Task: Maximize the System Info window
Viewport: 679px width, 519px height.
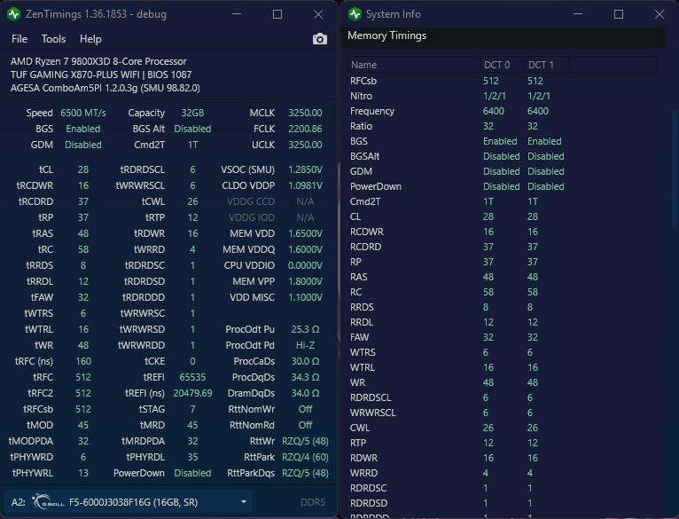Action: click(619, 14)
